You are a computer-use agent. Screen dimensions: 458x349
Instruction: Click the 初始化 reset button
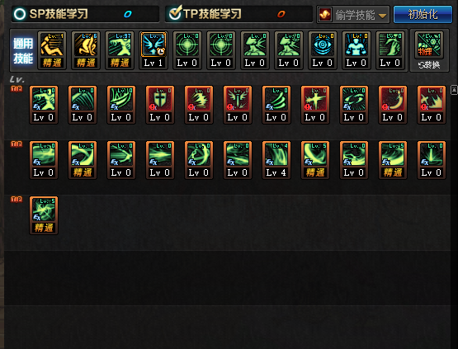point(423,14)
